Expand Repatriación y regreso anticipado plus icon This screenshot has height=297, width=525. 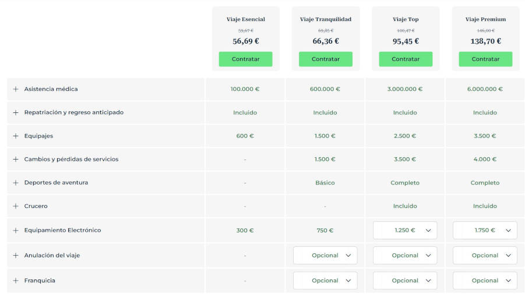point(16,112)
